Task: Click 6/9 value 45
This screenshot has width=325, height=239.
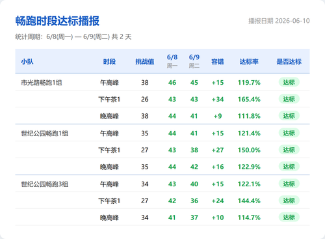Action: coord(194,83)
